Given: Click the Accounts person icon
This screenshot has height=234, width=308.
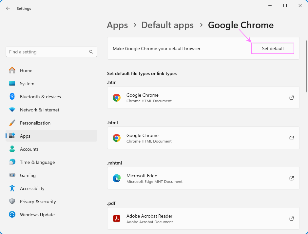Looking at the screenshot, I should point(12,149).
